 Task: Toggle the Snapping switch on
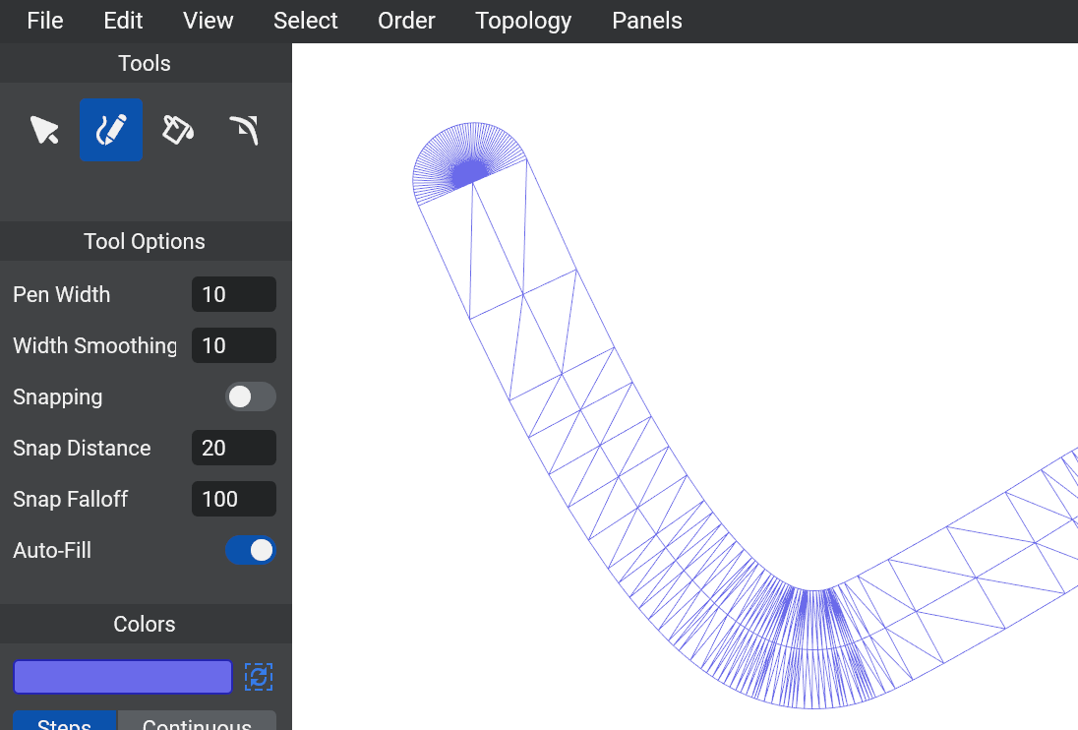tap(250, 396)
